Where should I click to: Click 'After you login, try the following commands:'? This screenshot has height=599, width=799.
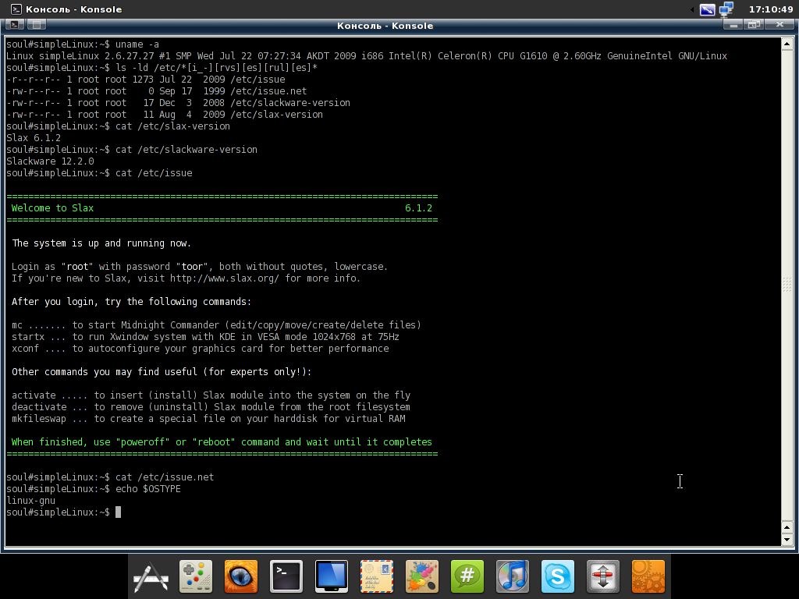131,301
